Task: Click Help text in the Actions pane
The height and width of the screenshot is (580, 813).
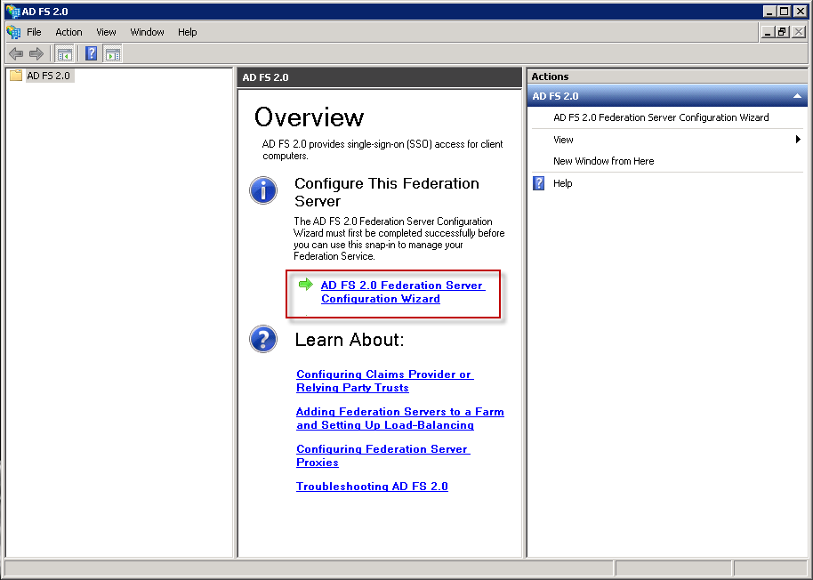Action: pyautogui.click(x=562, y=183)
